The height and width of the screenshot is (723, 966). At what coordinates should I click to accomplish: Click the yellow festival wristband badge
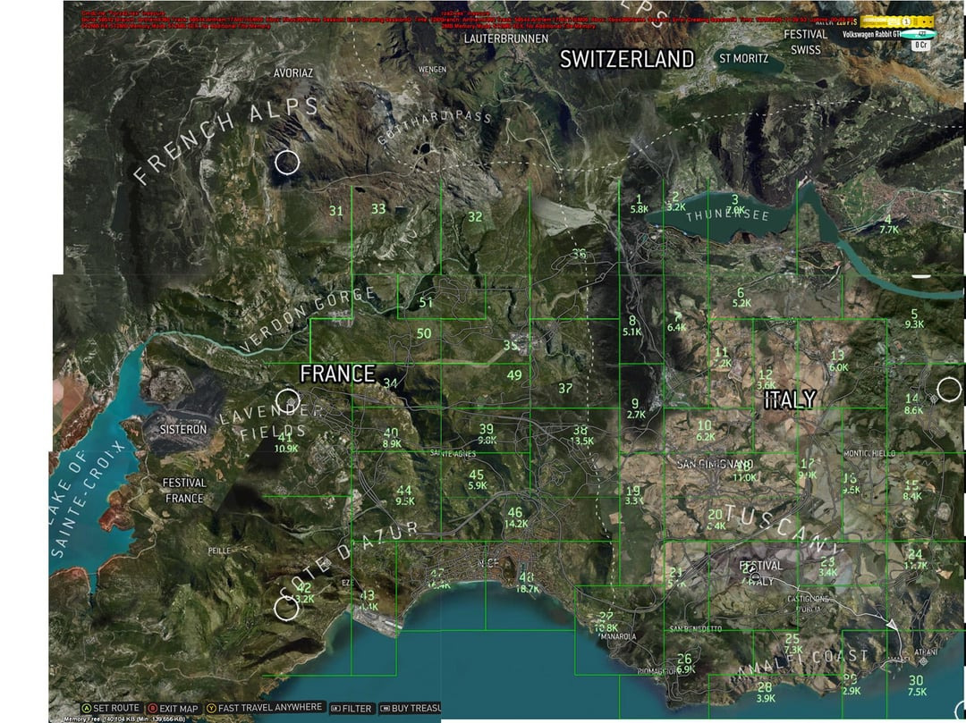click(897, 21)
